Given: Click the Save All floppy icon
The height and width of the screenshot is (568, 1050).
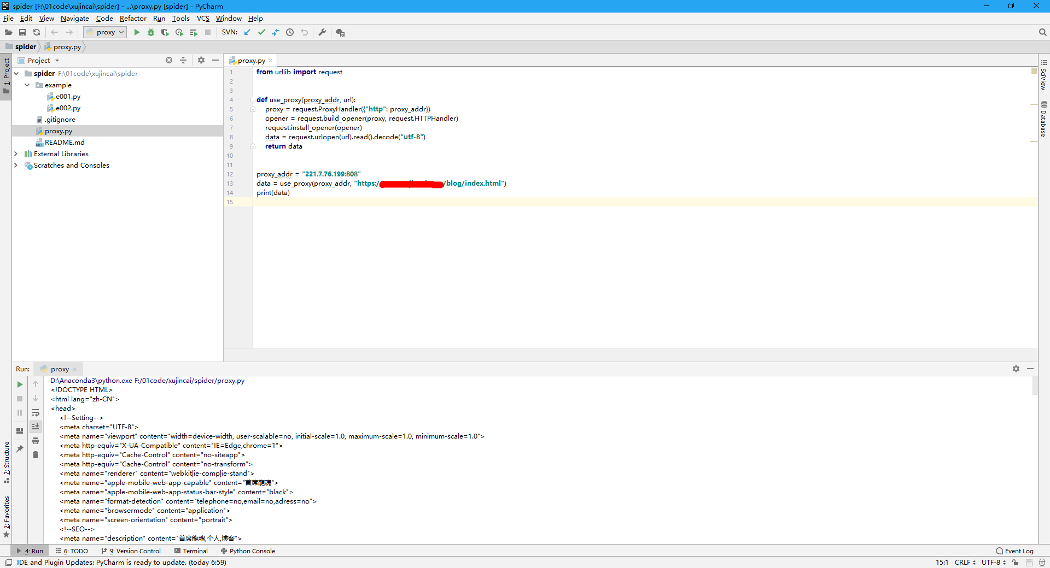Looking at the screenshot, I should [x=22, y=32].
